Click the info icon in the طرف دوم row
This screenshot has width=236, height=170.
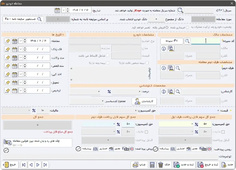pos(164,68)
